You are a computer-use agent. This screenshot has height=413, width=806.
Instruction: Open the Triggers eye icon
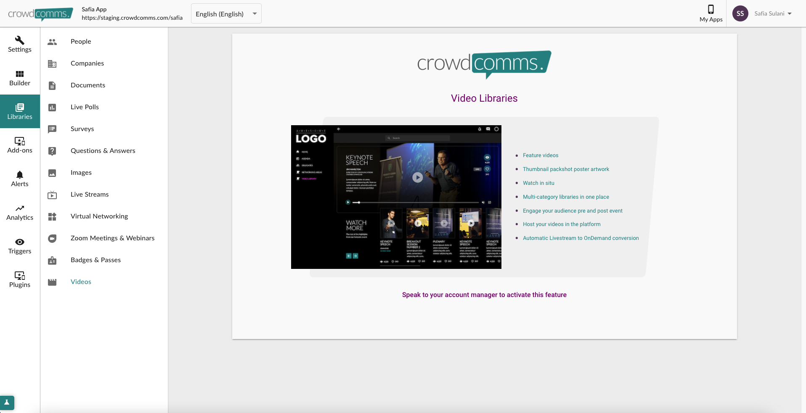pos(20,242)
